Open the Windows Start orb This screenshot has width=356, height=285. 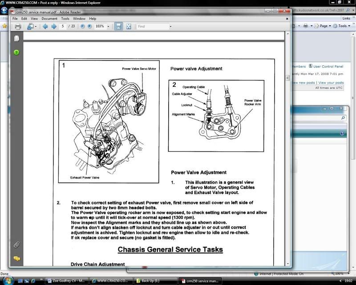[x=8, y=281]
